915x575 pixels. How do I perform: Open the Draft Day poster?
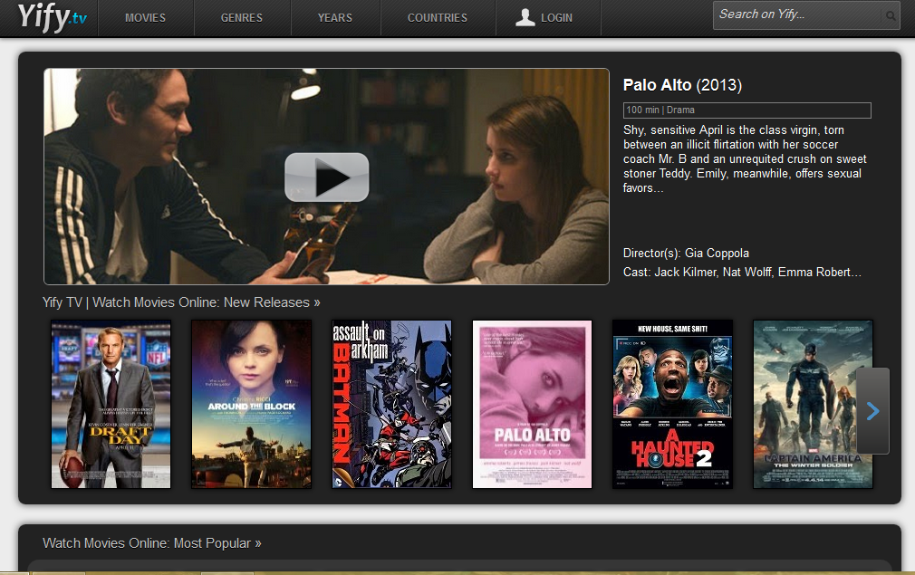(x=111, y=404)
